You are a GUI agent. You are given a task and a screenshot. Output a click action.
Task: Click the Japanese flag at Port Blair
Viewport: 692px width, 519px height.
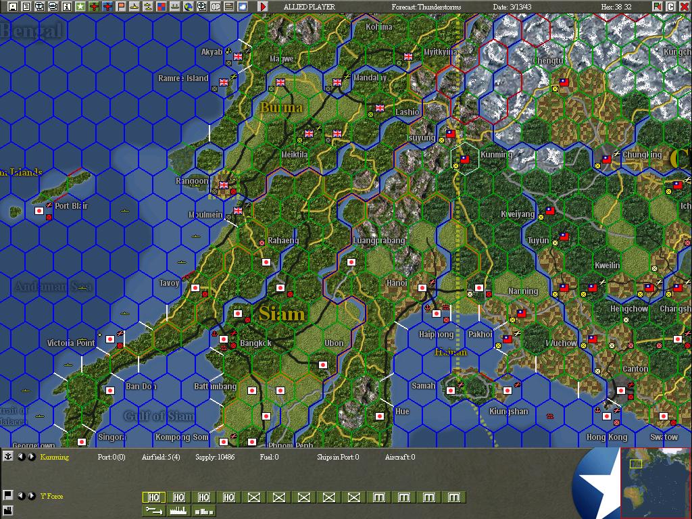[x=39, y=211]
